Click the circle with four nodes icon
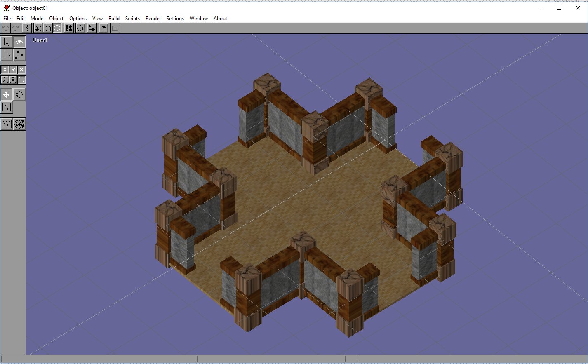 click(80, 28)
